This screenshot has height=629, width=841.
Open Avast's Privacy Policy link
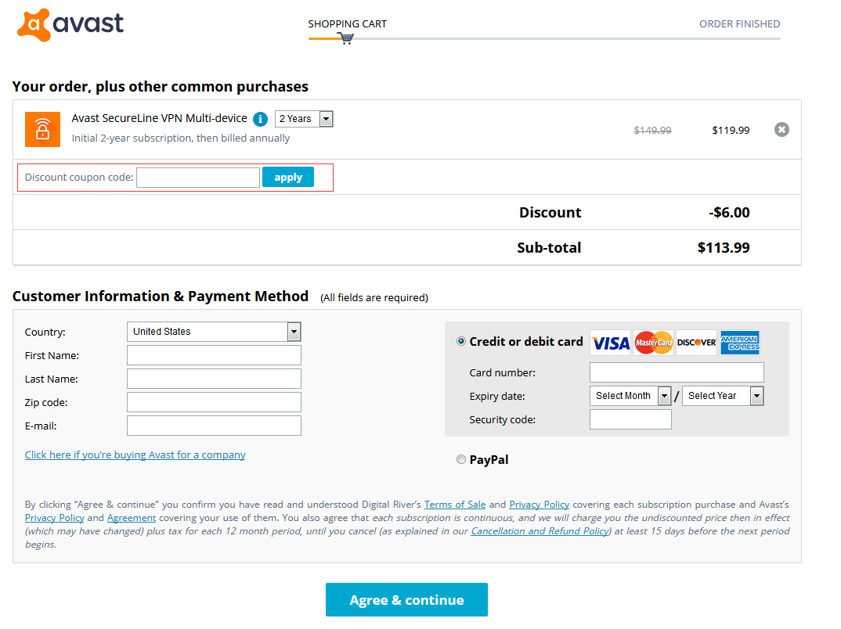(54, 518)
